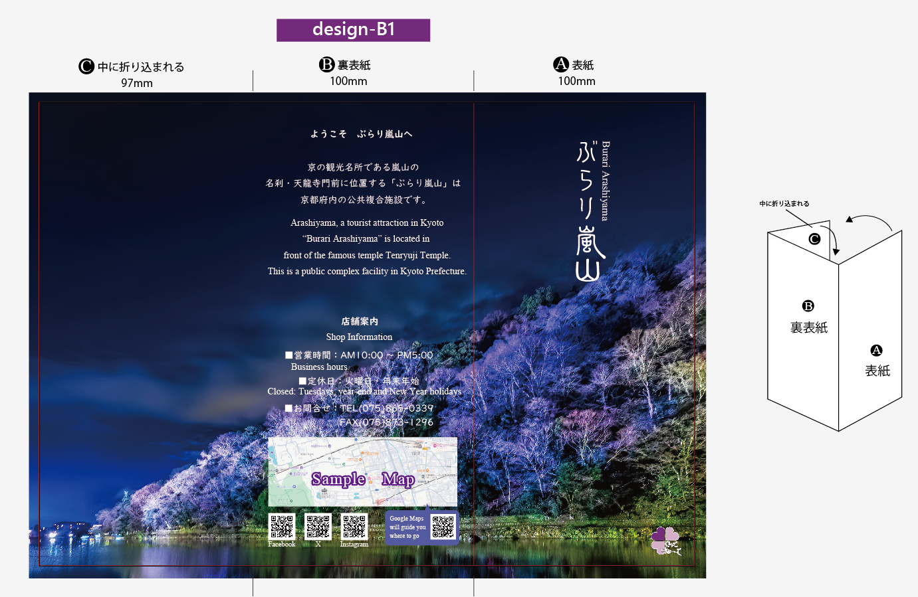Click the vertical ぶらり嵐山 title
The image size is (918, 597).
(588, 211)
